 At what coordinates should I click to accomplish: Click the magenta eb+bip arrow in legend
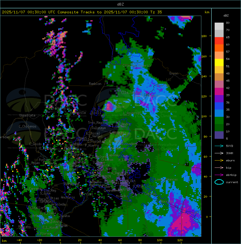coord(219,175)
